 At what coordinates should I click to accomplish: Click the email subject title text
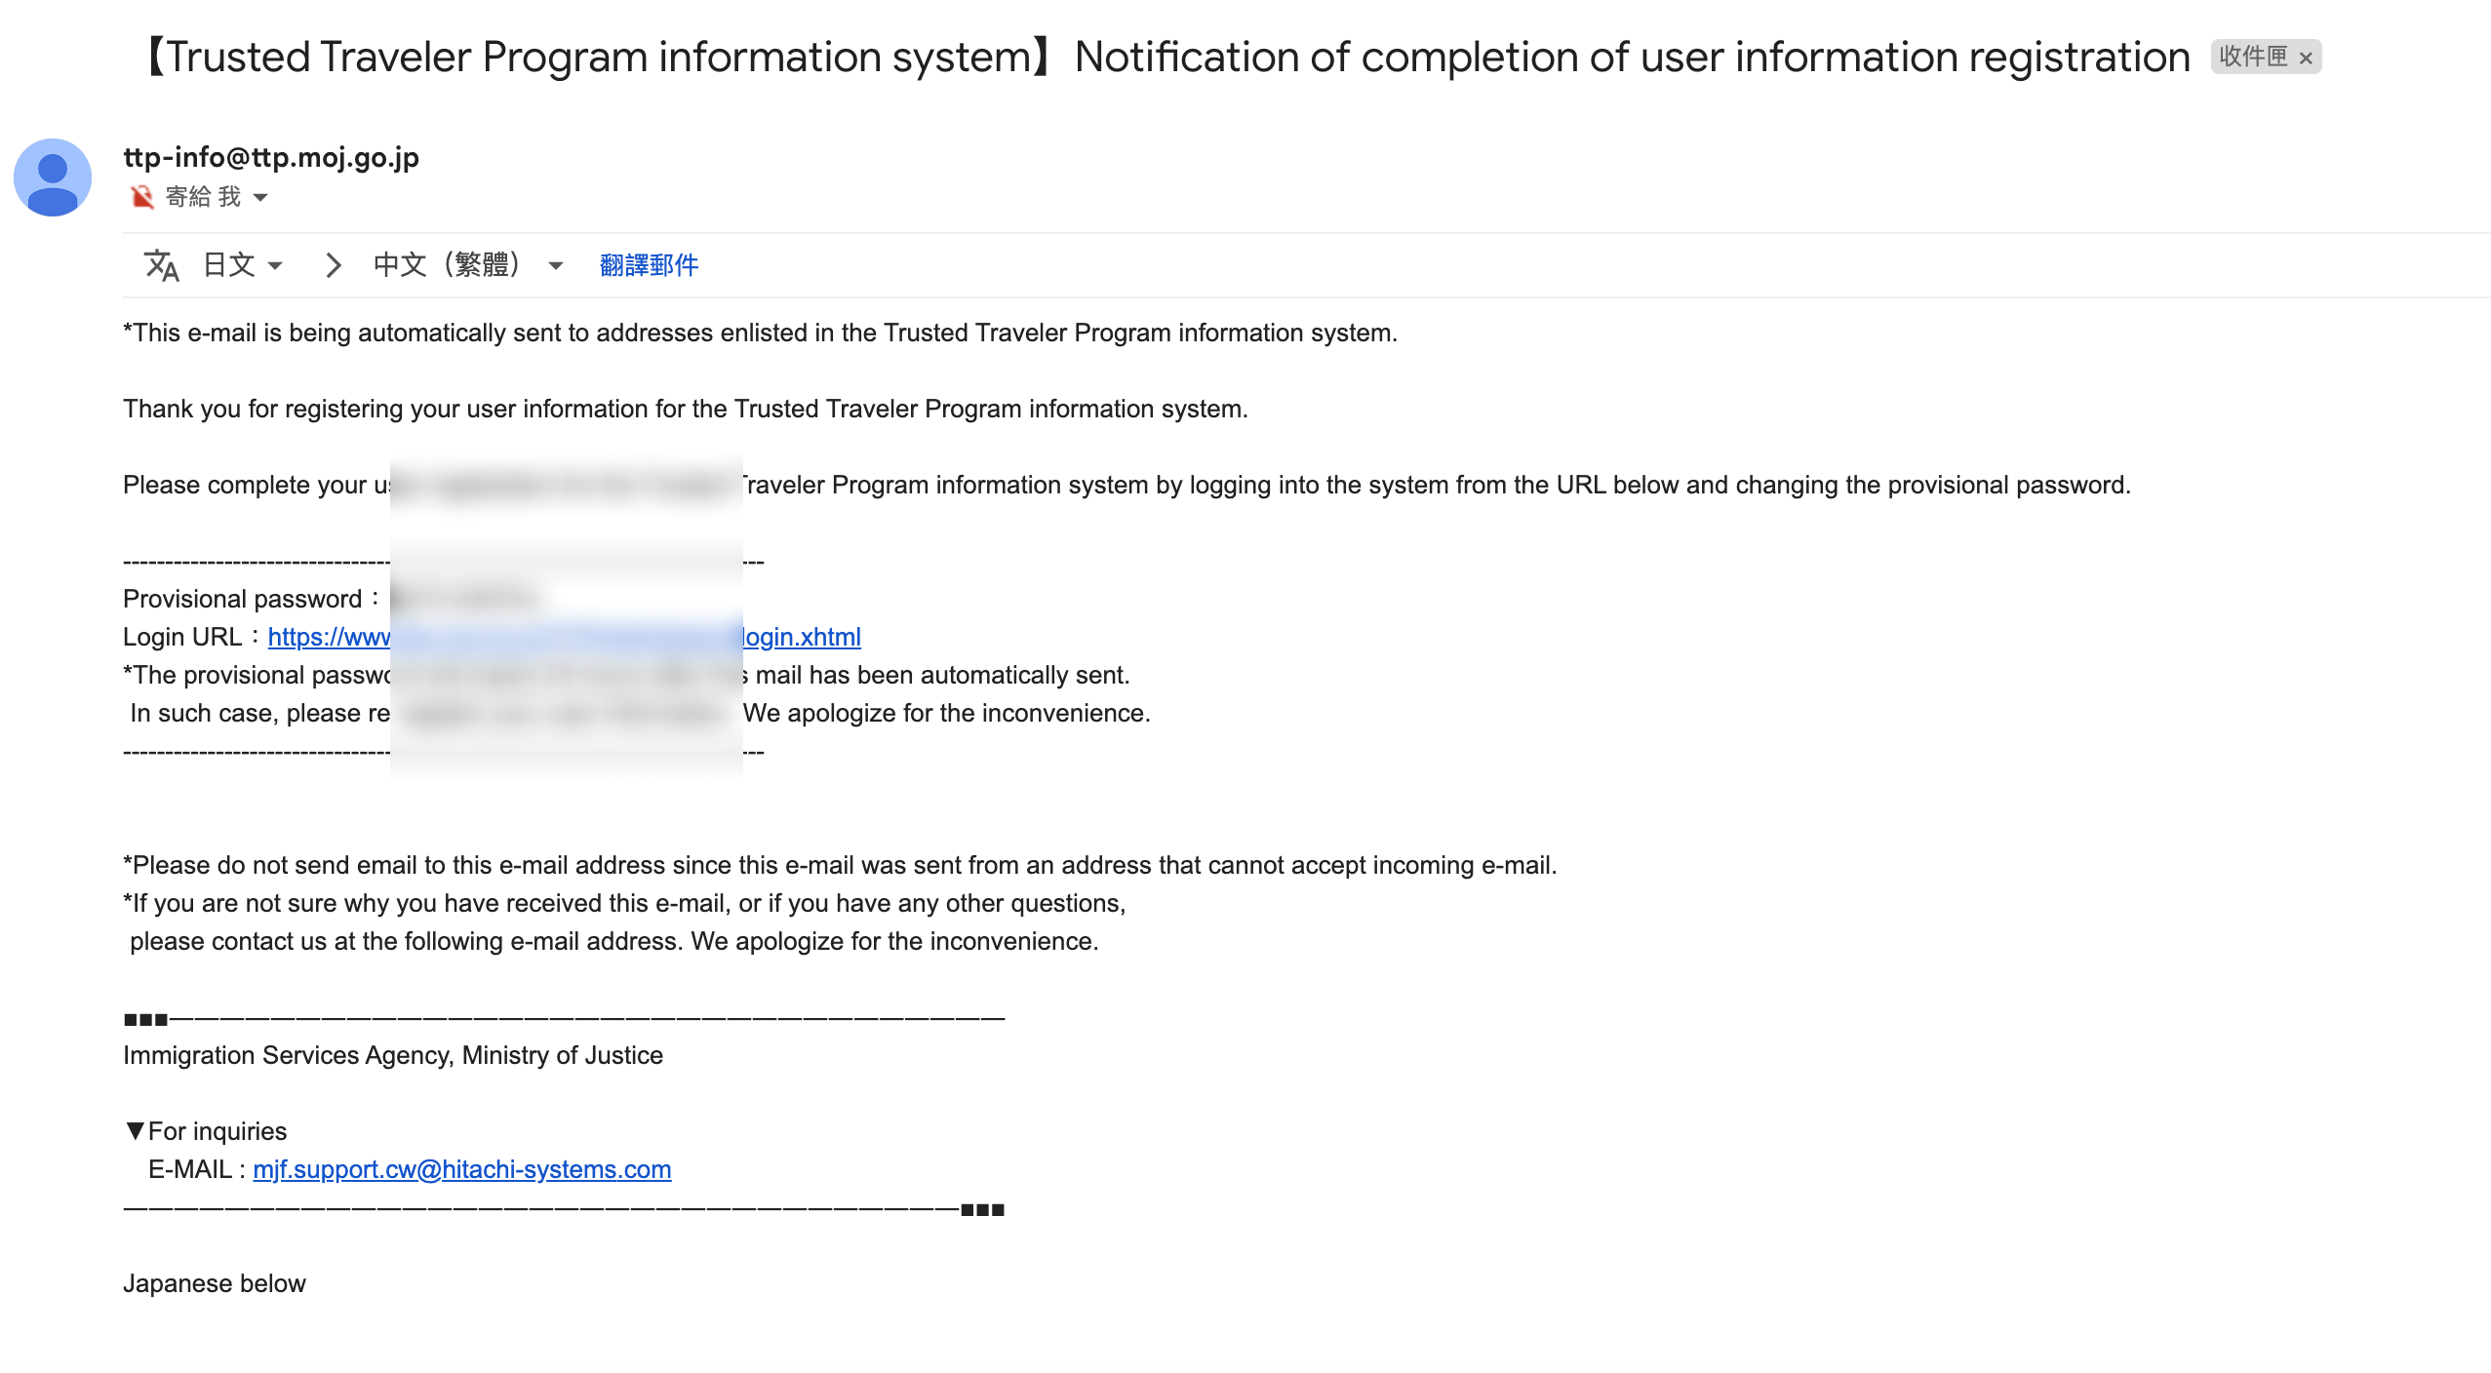(1166, 57)
